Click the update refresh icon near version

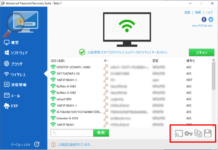37,144
